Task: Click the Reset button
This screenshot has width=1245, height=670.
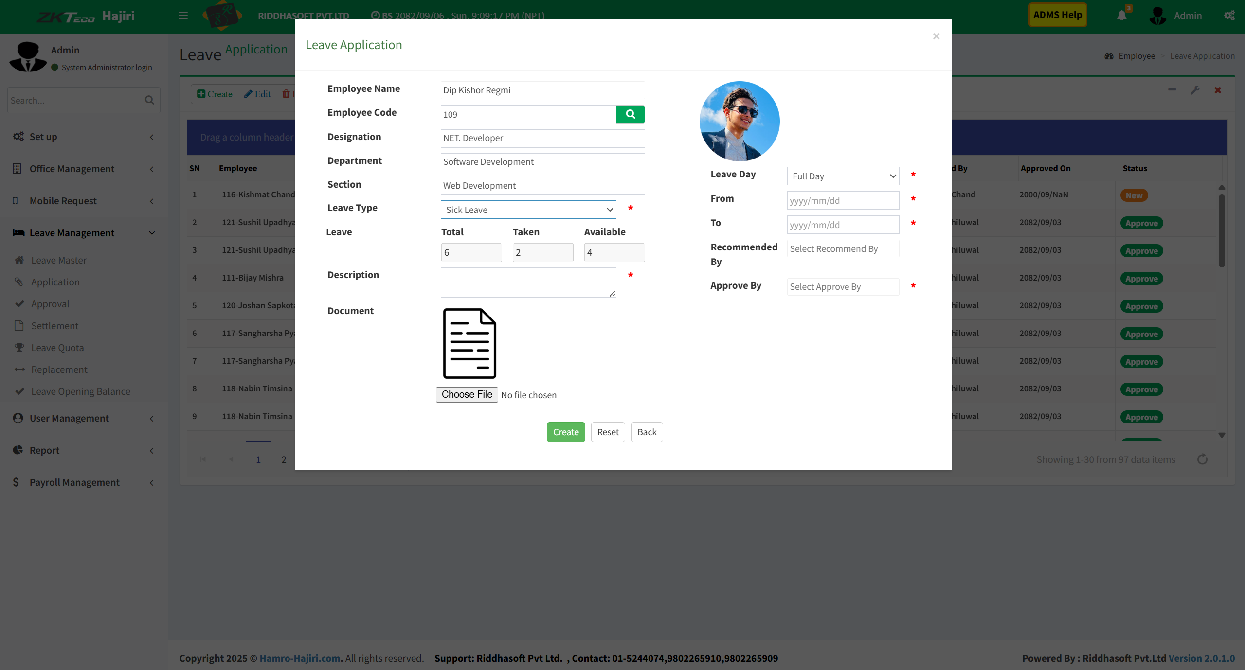Action: coord(608,432)
